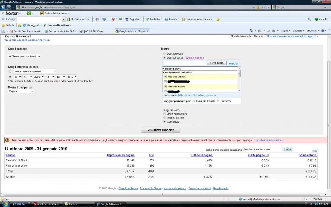Screen dimensions: 331x207
Task: Open the AdSense per i contenuti dropdown
Action: coord(24,56)
